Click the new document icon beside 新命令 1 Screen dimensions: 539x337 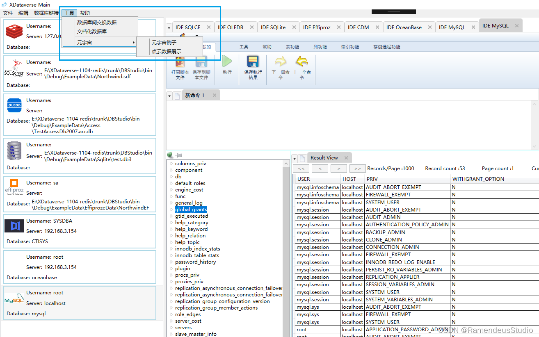point(177,96)
